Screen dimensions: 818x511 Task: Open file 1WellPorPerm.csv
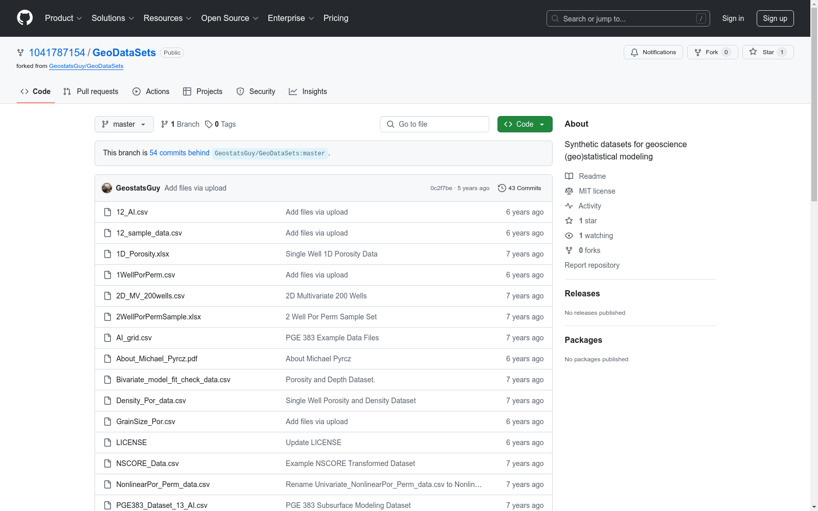(146, 275)
